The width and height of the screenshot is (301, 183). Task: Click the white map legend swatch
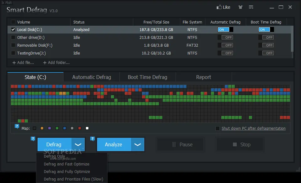click(x=87, y=128)
